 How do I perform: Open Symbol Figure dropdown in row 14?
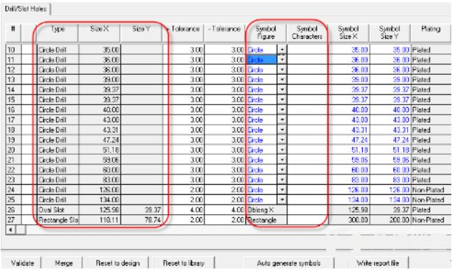click(x=282, y=89)
